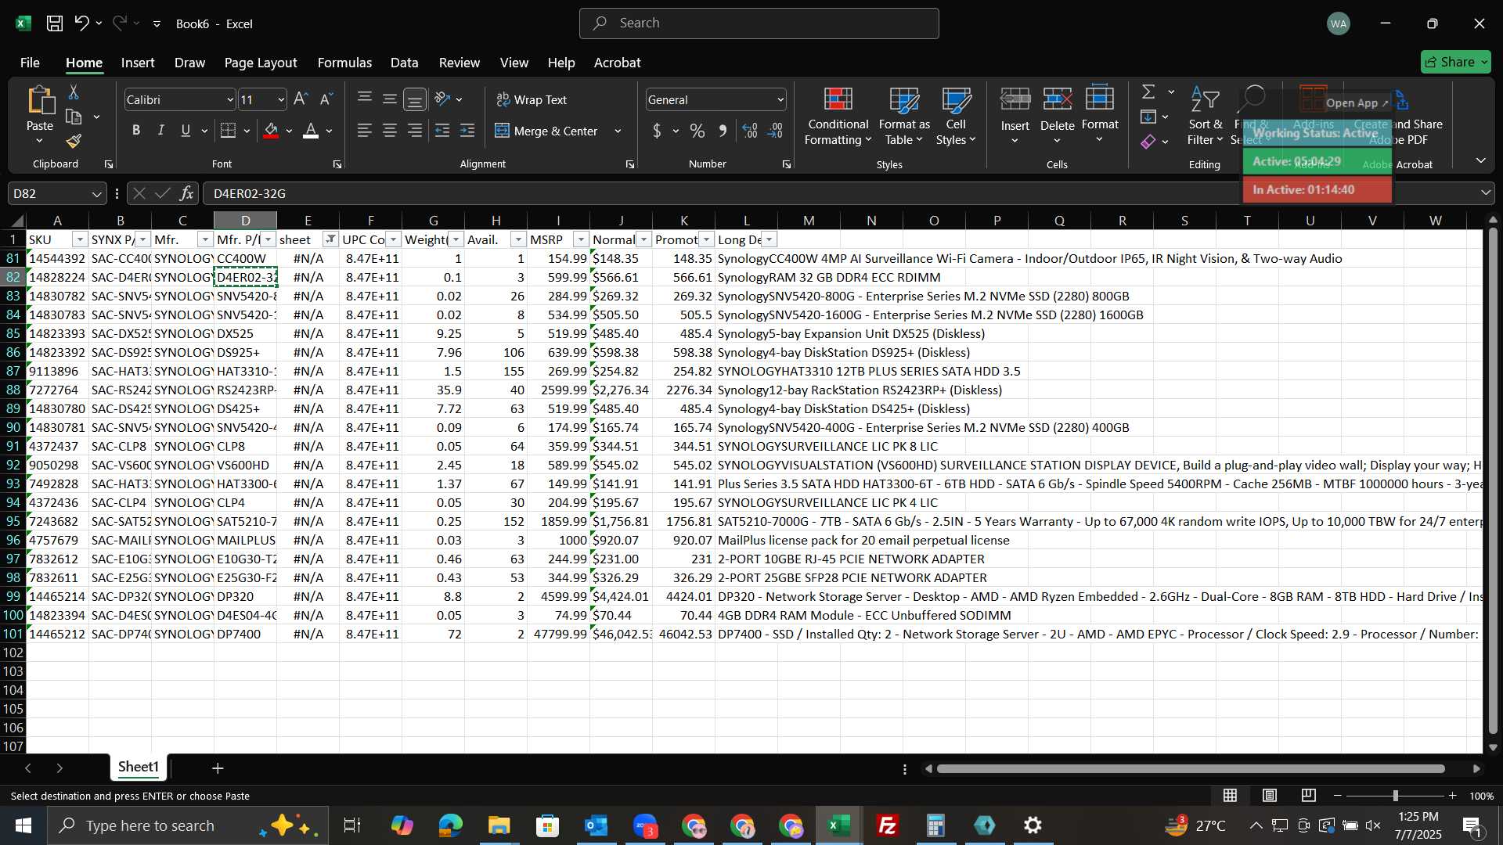
Task: Switch to the Formulas tab
Action: (344, 63)
